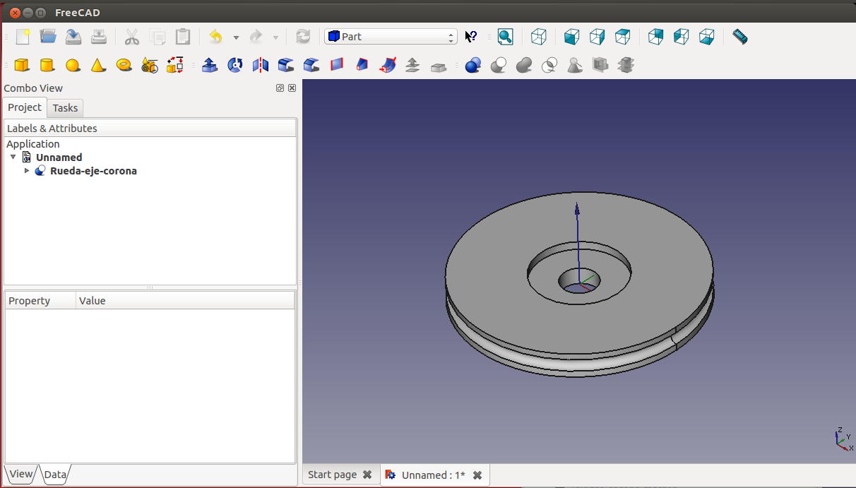The height and width of the screenshot is (488, 856).
Task: Toggle floating of the Combo View panel
Action: 280,88
